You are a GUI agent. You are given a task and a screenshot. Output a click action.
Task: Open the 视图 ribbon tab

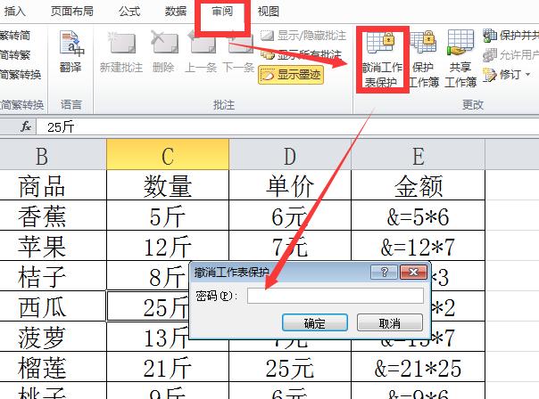pos(268,12)
